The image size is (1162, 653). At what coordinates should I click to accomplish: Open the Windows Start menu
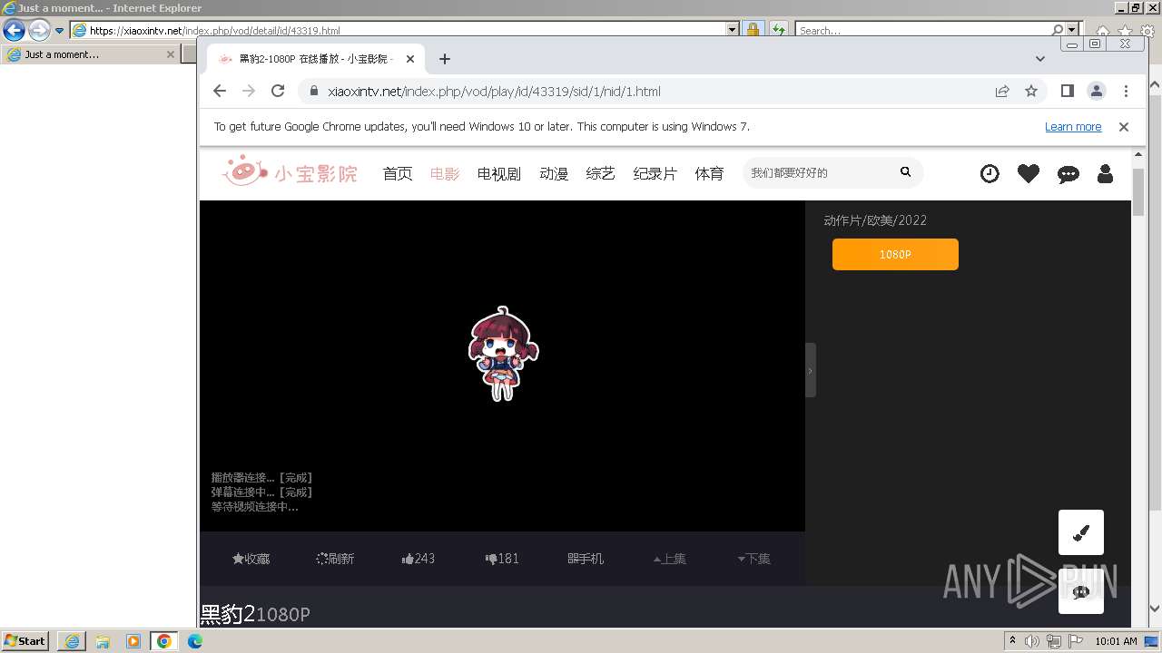click(x=25, y=641)
